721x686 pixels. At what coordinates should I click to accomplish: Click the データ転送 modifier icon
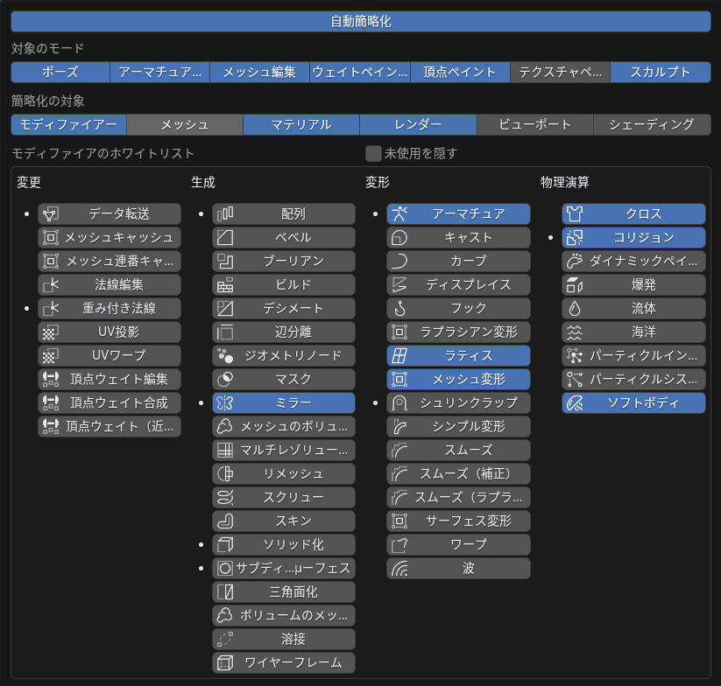pyautogui.click(x=51, y=214)
